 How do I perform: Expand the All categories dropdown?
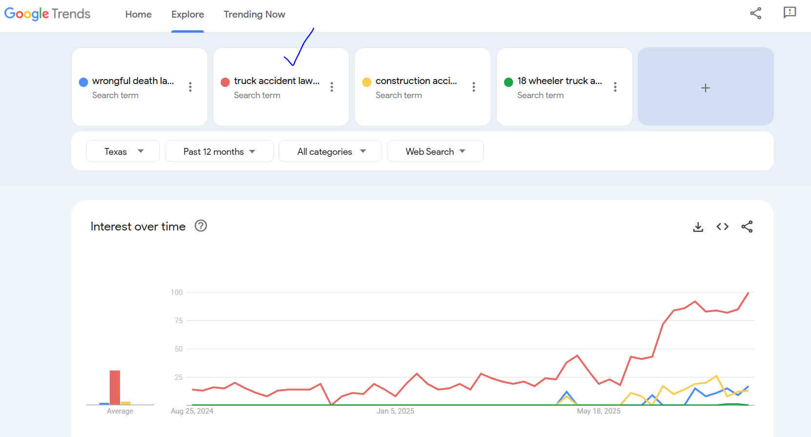[x=330, y=151]
